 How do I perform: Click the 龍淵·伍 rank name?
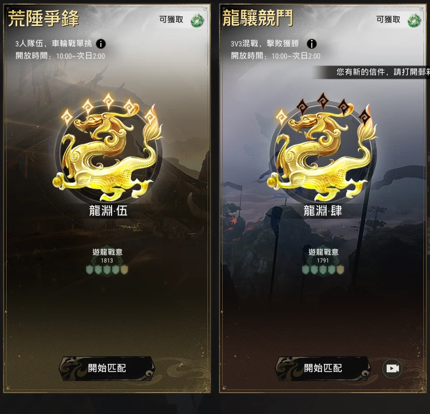(x=108, y=211)
